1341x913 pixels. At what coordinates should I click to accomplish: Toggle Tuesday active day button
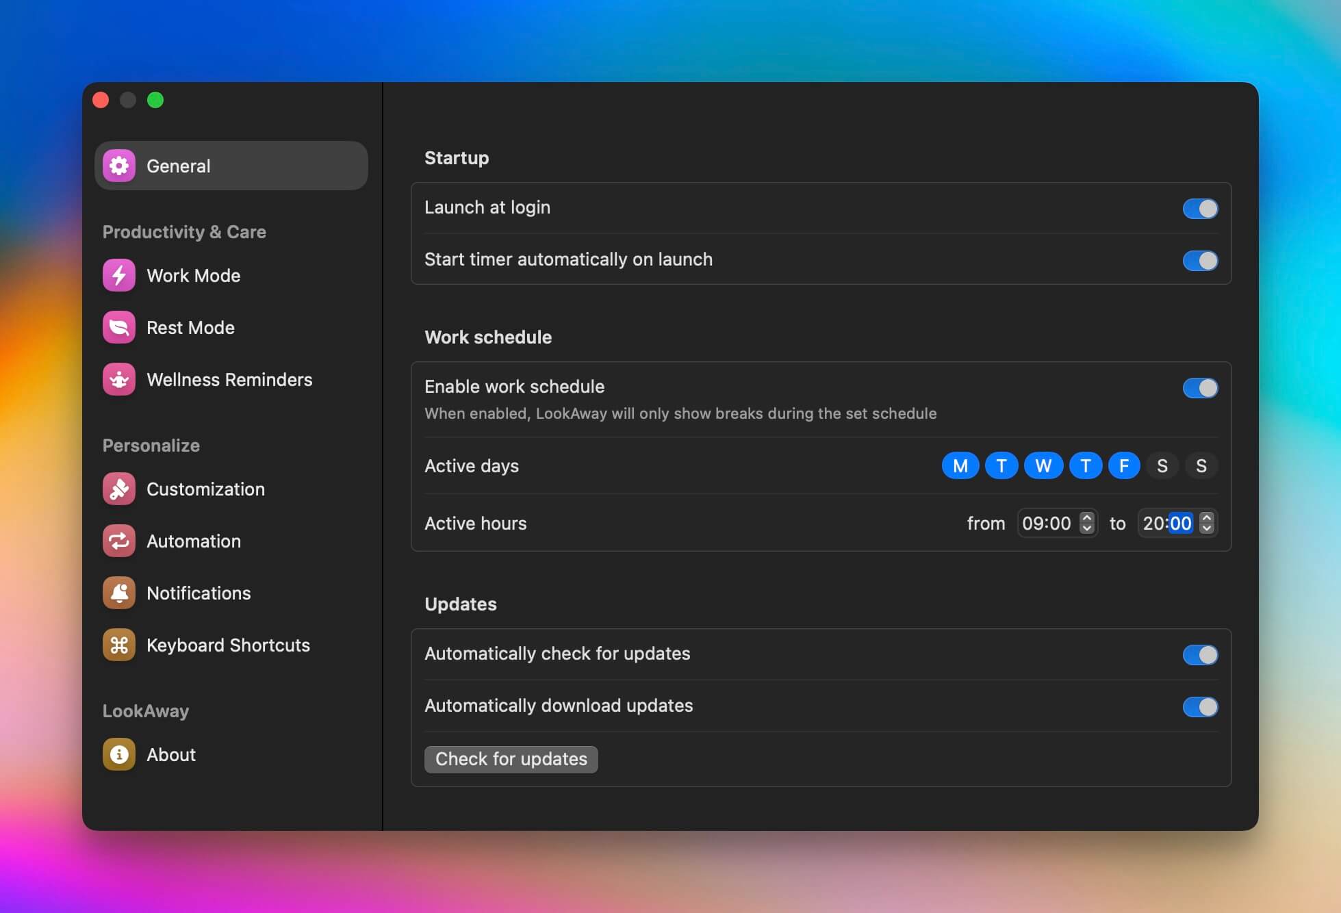click(1001, 465)
